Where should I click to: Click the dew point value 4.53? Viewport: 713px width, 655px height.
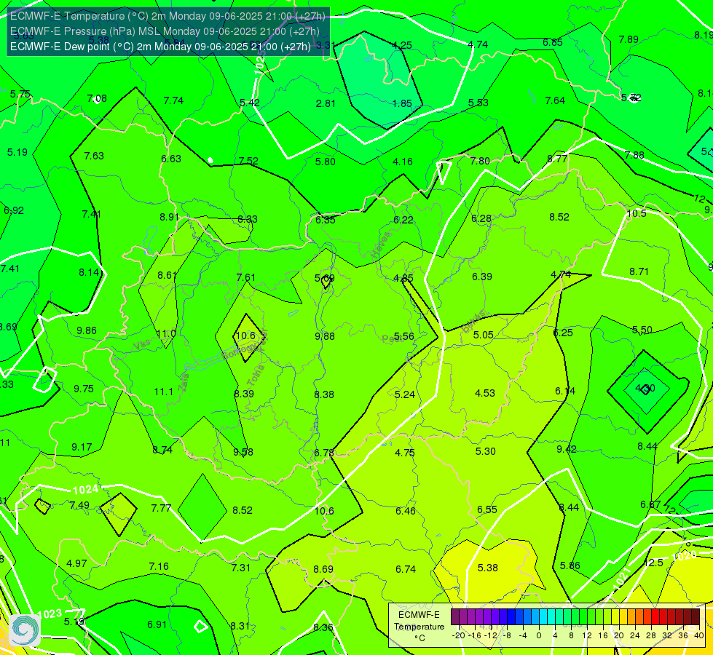(x=485, y=393)
